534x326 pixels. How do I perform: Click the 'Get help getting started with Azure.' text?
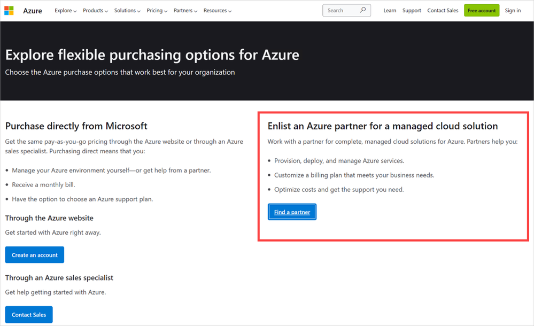pos(56,292)
